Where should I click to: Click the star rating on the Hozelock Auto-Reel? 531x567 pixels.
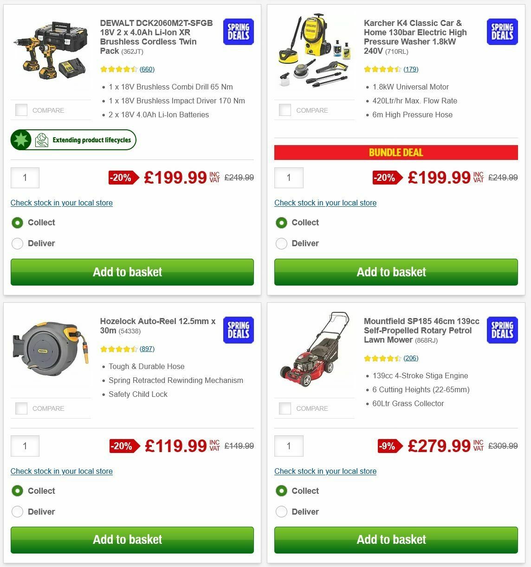(119, 348)
